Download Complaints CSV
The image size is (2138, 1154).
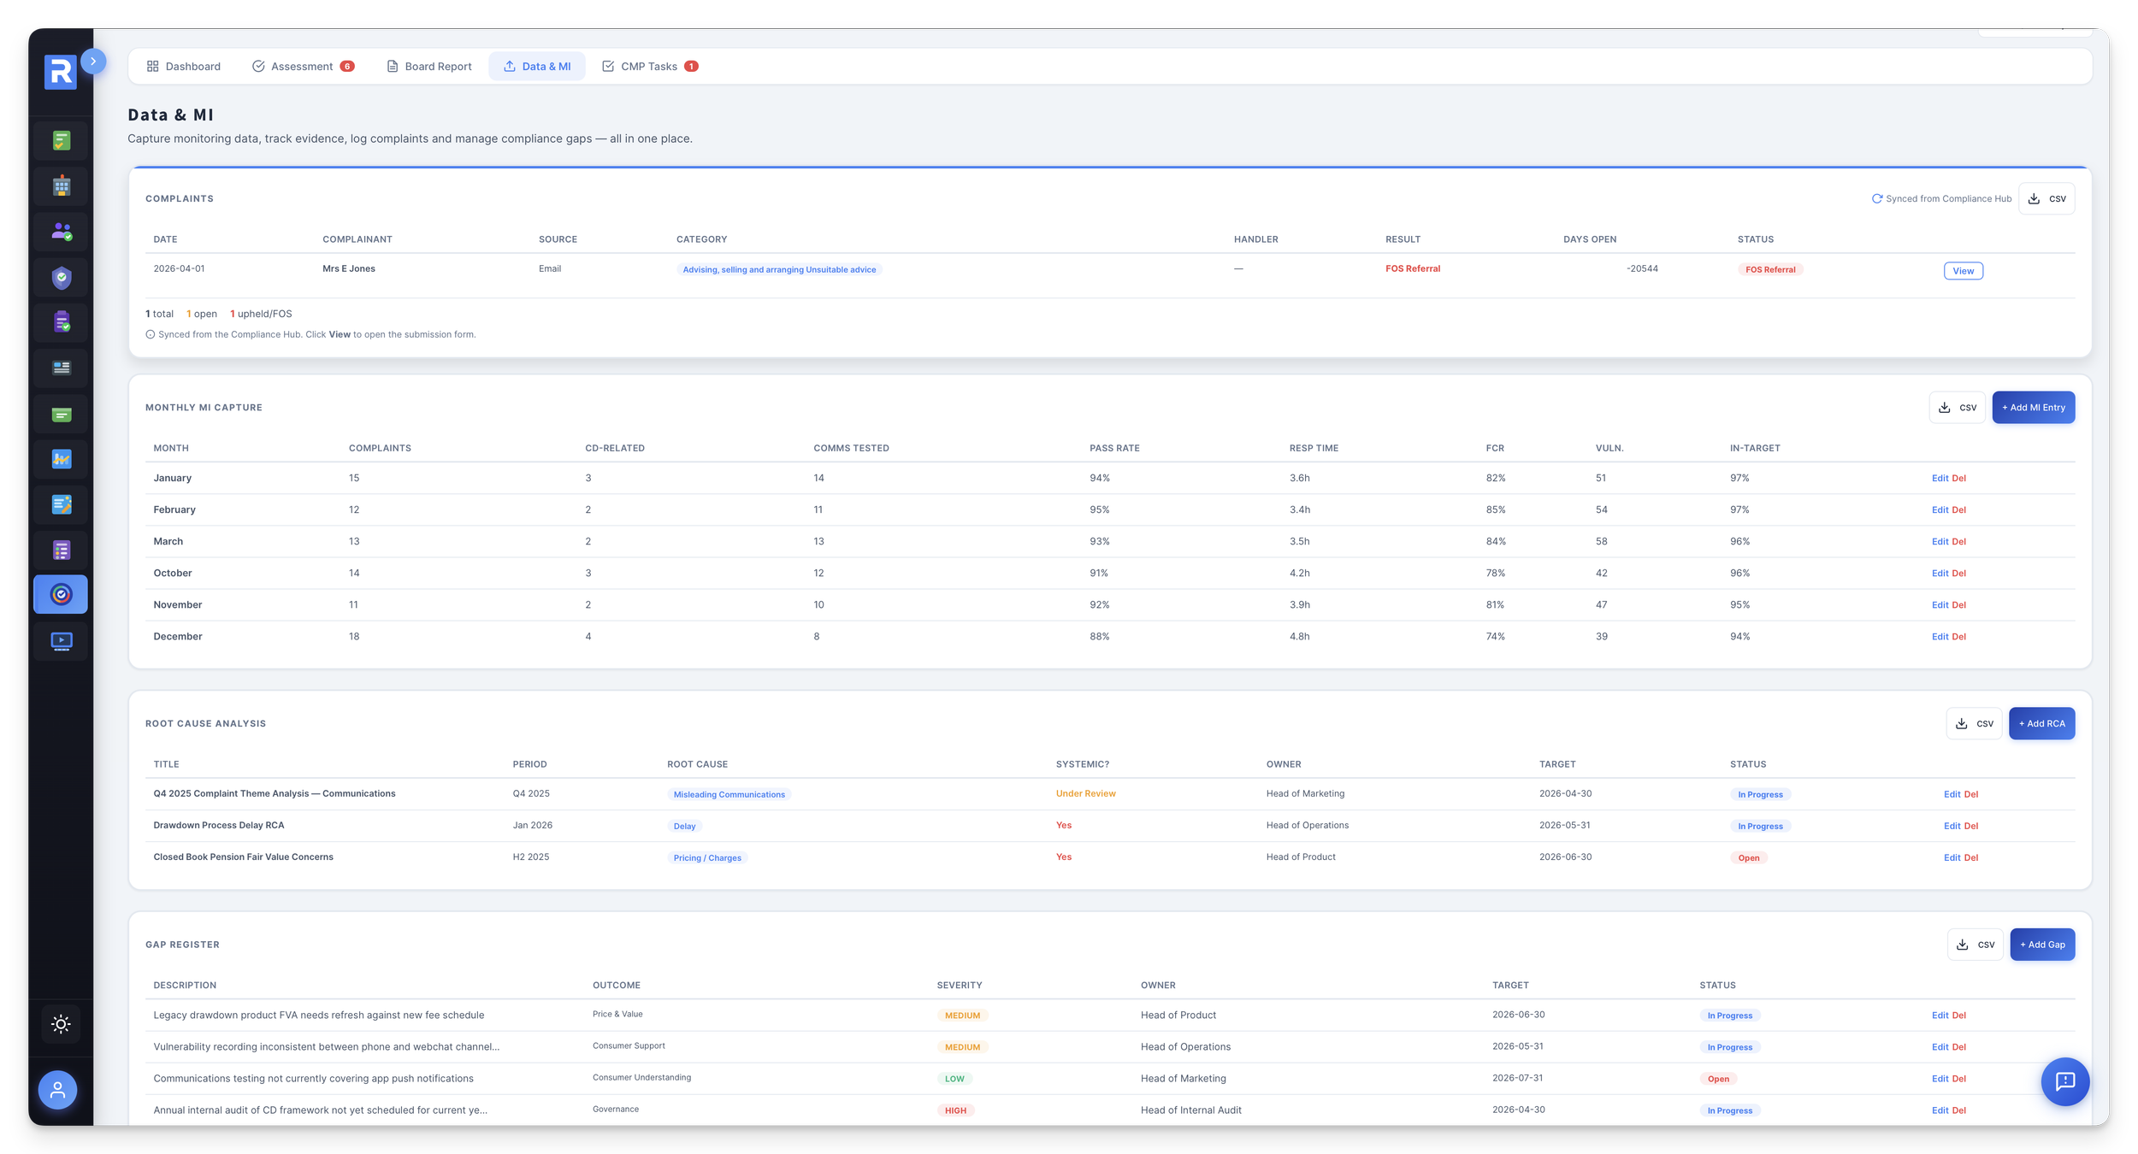click(x=2046, y=199)
